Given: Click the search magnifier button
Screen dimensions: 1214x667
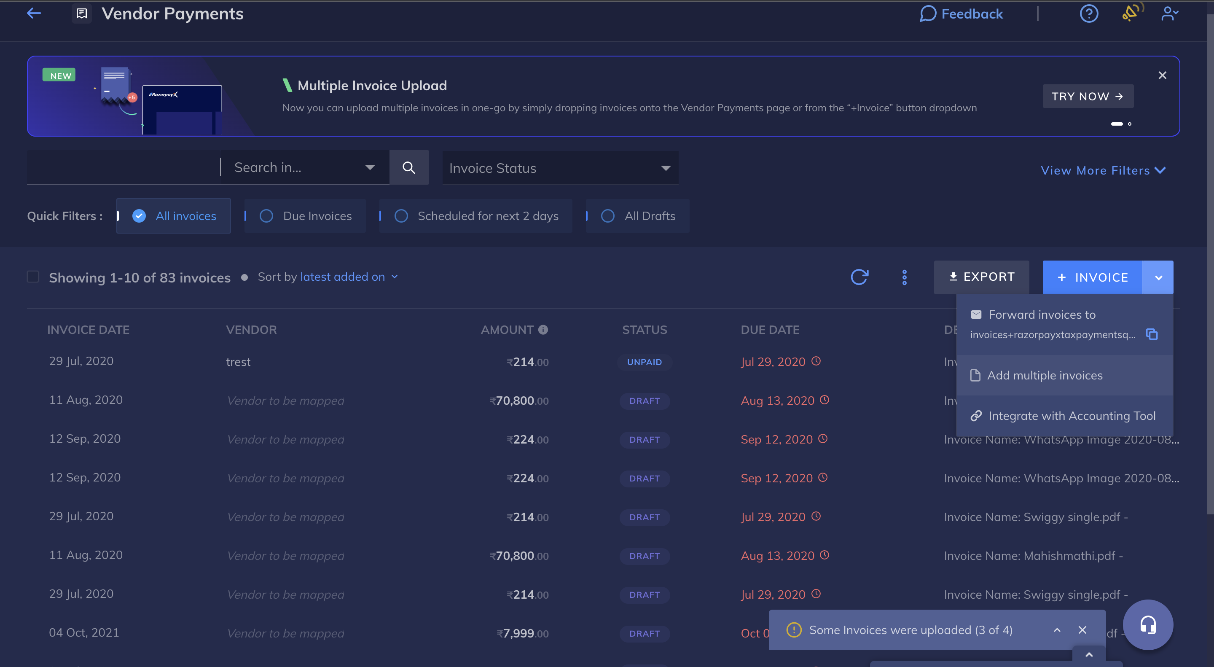Looking at the screenshot, I should pos(408,167).
